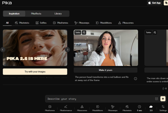This screenshot has width=168, height=113.
Task: Switch to the Inspiration tab
Action: click(14, 14)
